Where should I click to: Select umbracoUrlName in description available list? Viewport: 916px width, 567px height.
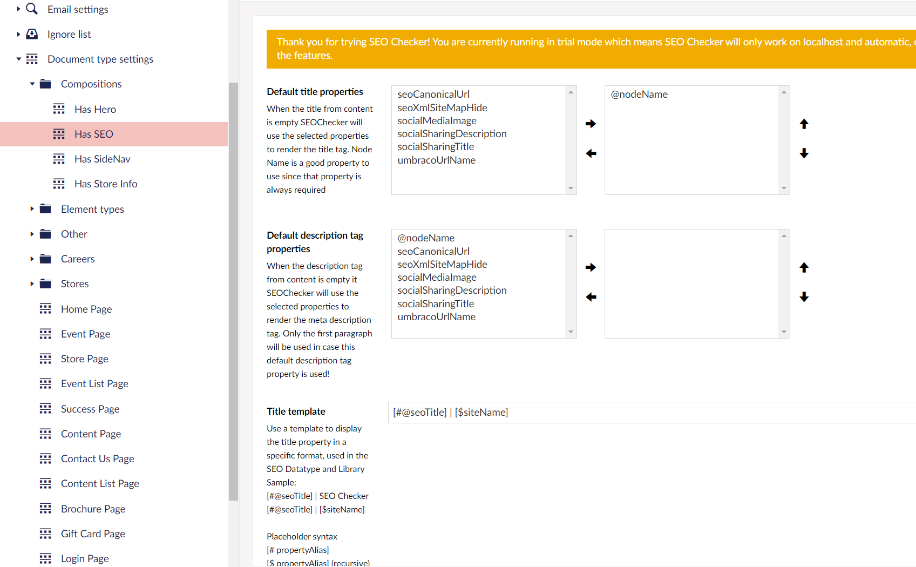tap(436, 316)
